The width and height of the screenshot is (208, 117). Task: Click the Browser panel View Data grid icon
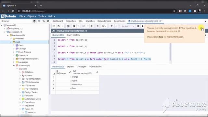point(39,21)
